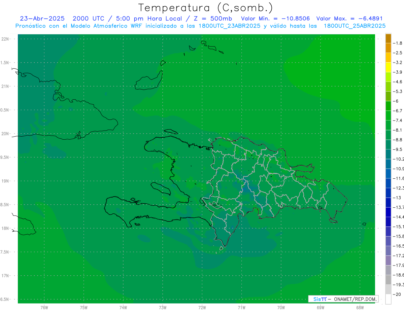Image resolution: width=404 pixels, height=312 pixels.
Task: Click the '22N' latitude axis label
Action: coord(5,39)
